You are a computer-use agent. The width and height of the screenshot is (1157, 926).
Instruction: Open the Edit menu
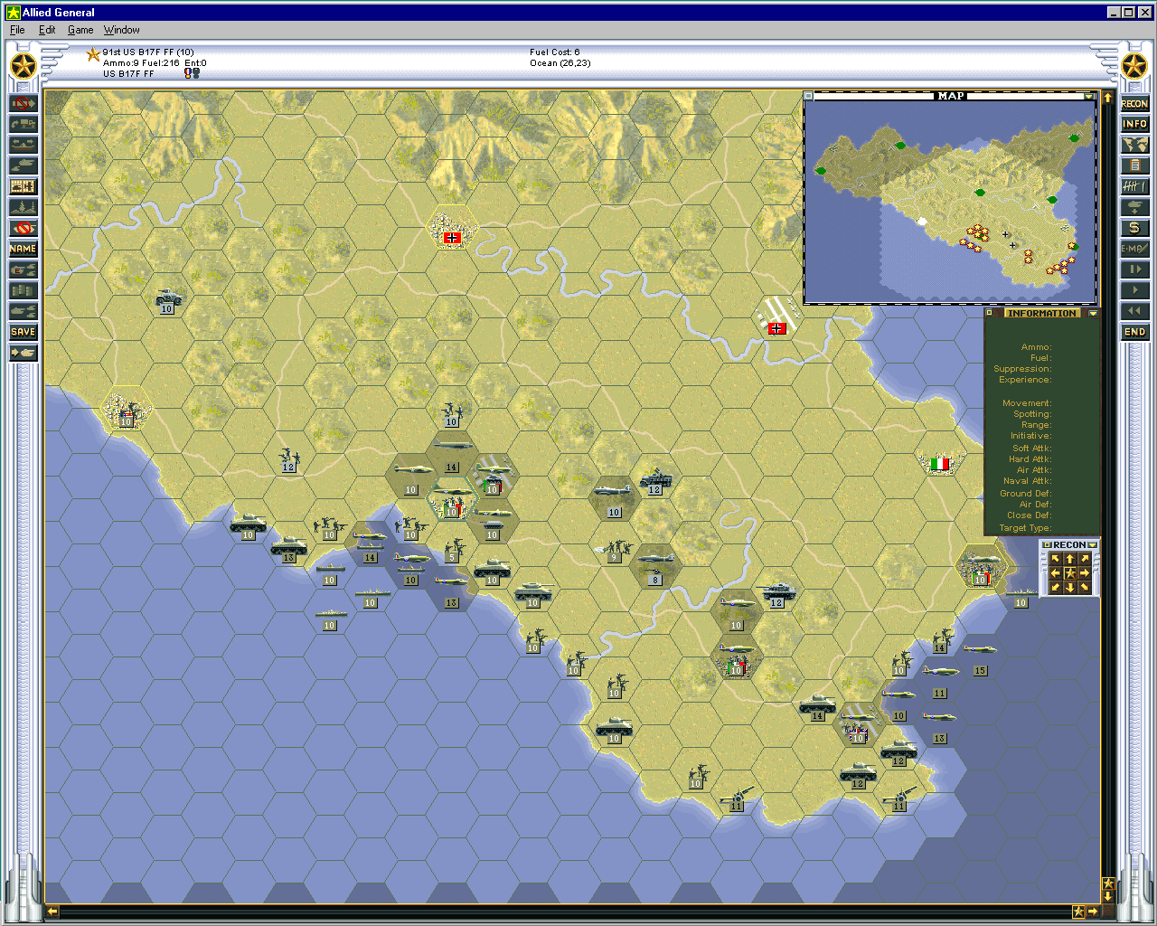click(47, 30)
